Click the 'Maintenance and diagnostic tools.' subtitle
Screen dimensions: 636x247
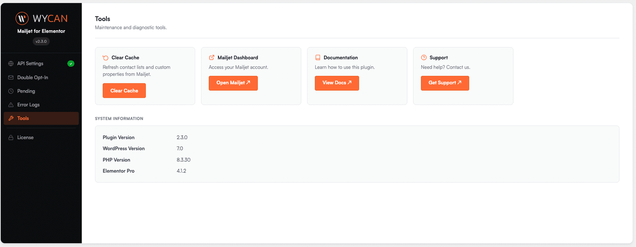click(131, 27)
